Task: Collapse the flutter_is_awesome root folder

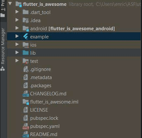Action: [x=10, y=4]
